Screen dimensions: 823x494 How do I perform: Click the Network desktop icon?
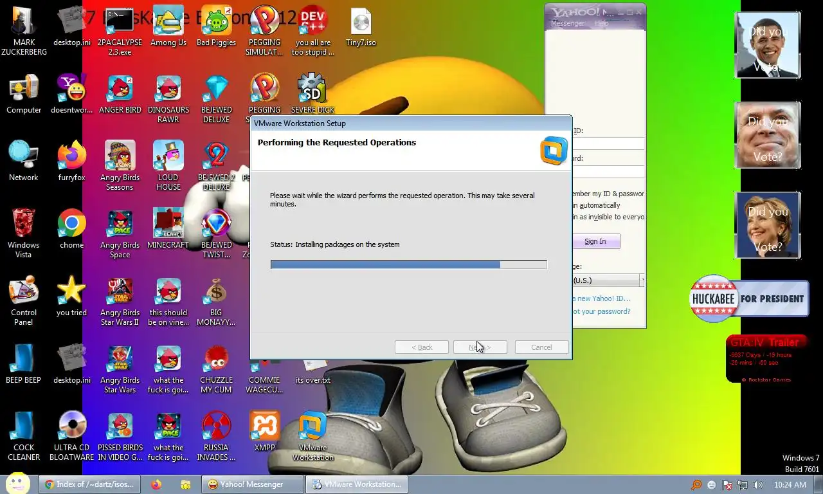(x=24, y=161)
